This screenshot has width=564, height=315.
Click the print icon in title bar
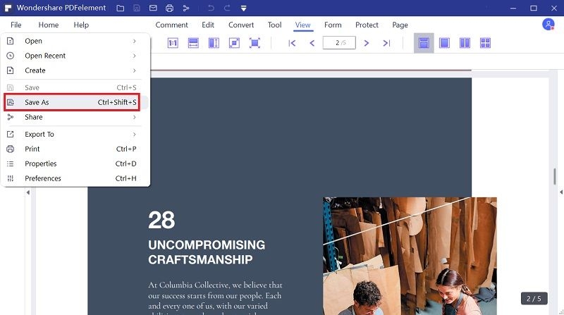[169, 8]
